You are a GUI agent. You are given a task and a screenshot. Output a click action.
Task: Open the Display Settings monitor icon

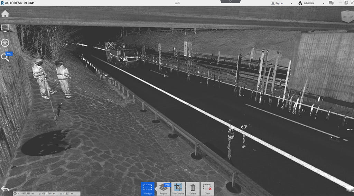coord(5,28)
